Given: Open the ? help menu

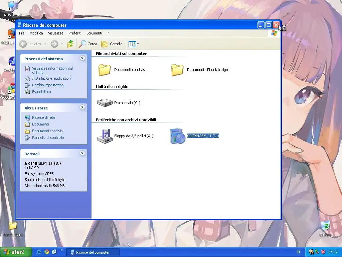Looking at the screenshot, I should coord(108,33).
